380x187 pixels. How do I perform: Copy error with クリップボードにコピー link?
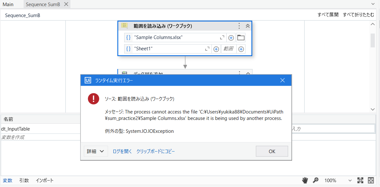tap(156, 151)
